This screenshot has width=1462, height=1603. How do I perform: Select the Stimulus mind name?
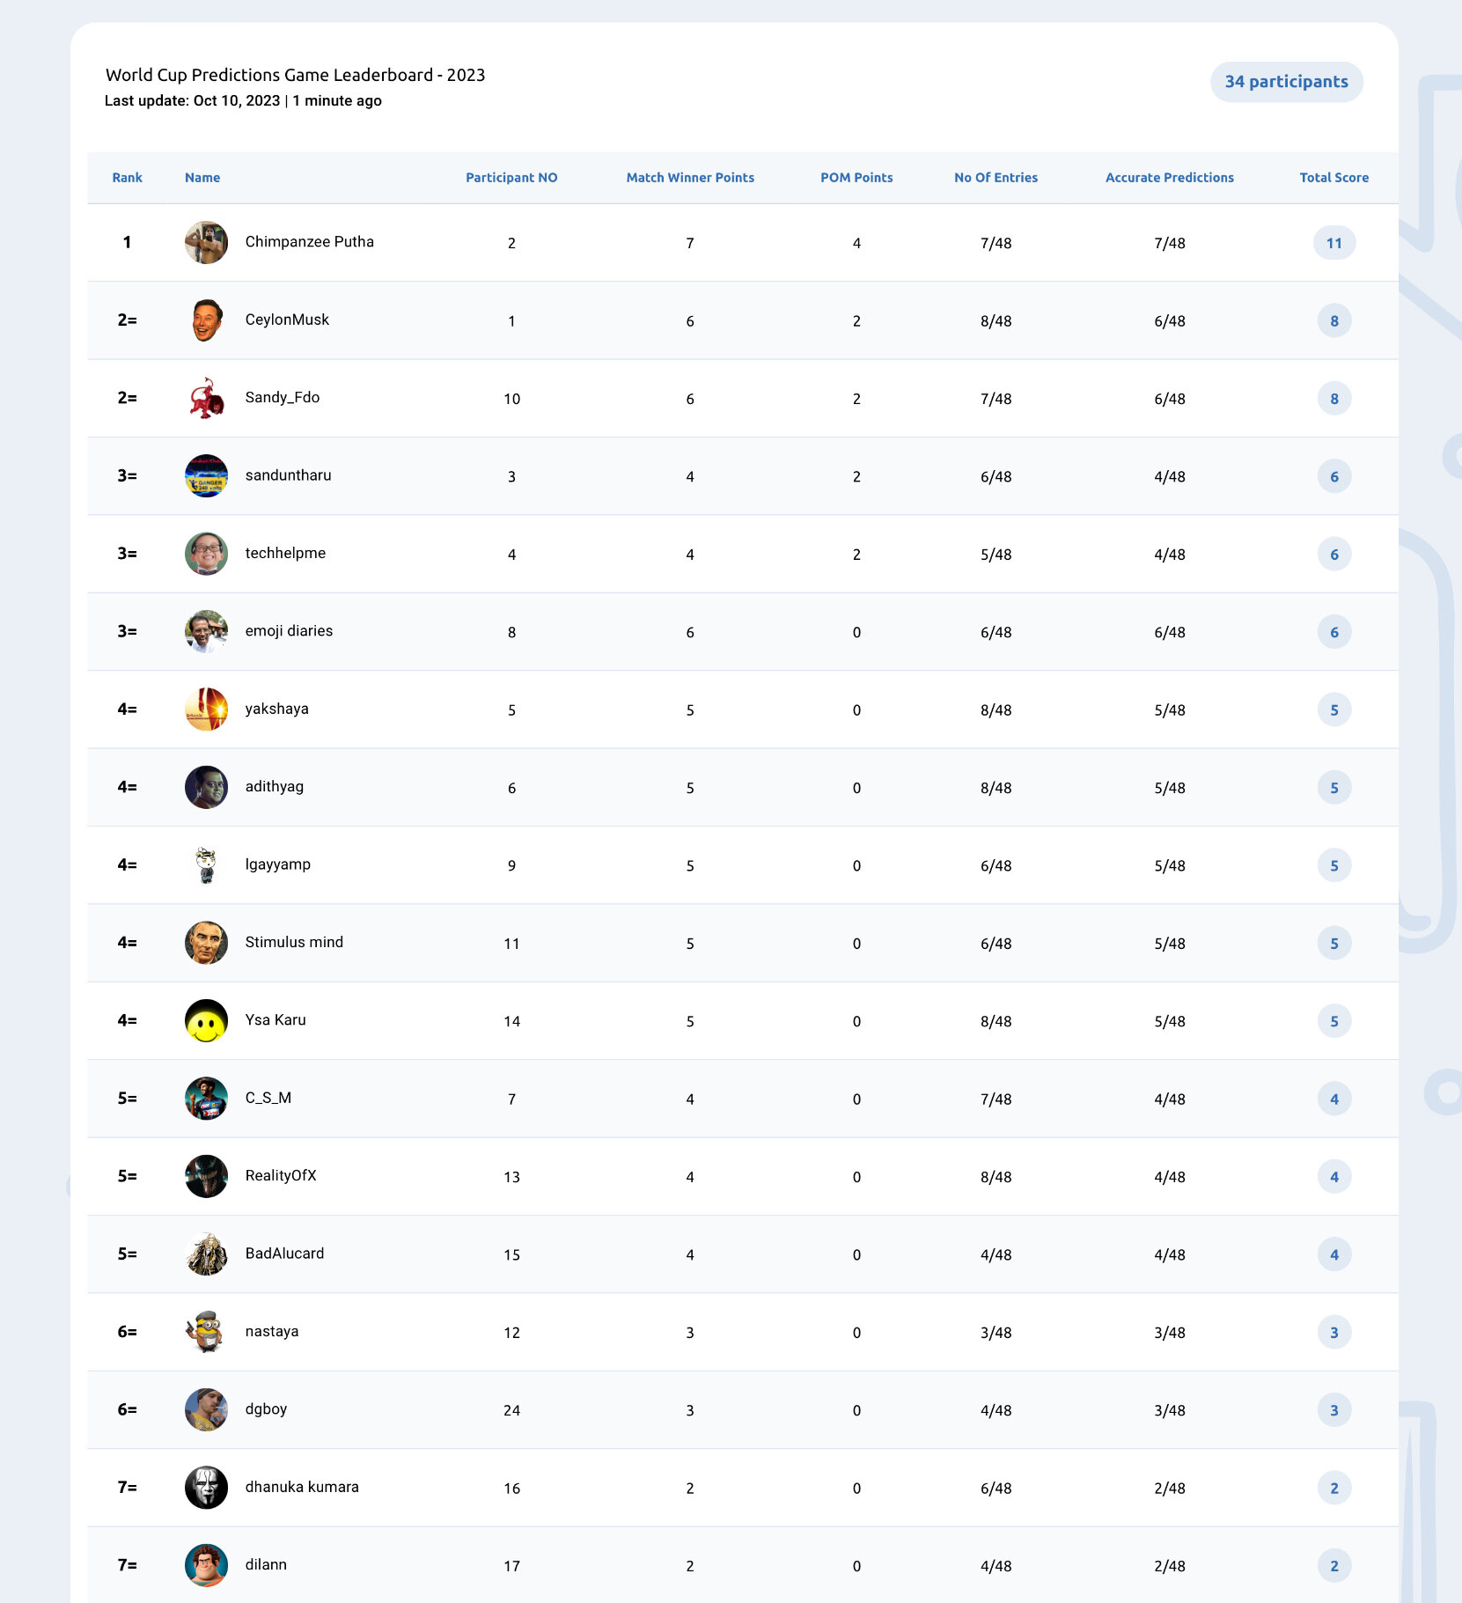294,943
